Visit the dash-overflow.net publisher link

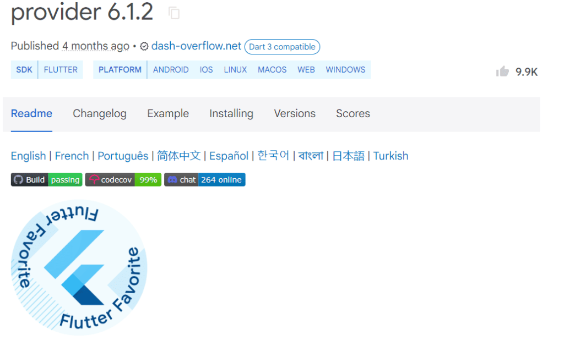coord(196,46)
